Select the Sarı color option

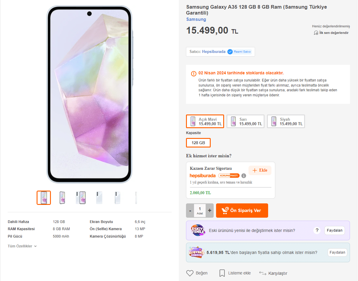(246, 121)
